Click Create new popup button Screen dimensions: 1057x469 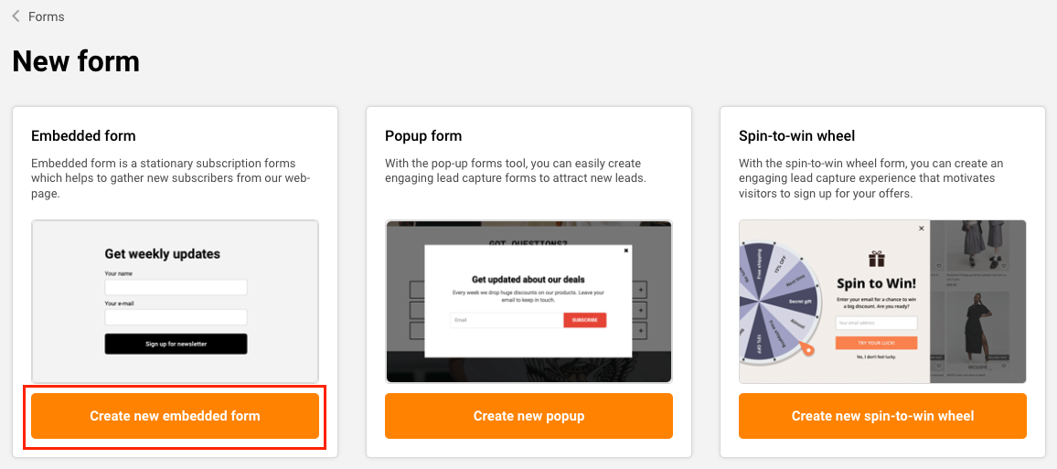528,416
